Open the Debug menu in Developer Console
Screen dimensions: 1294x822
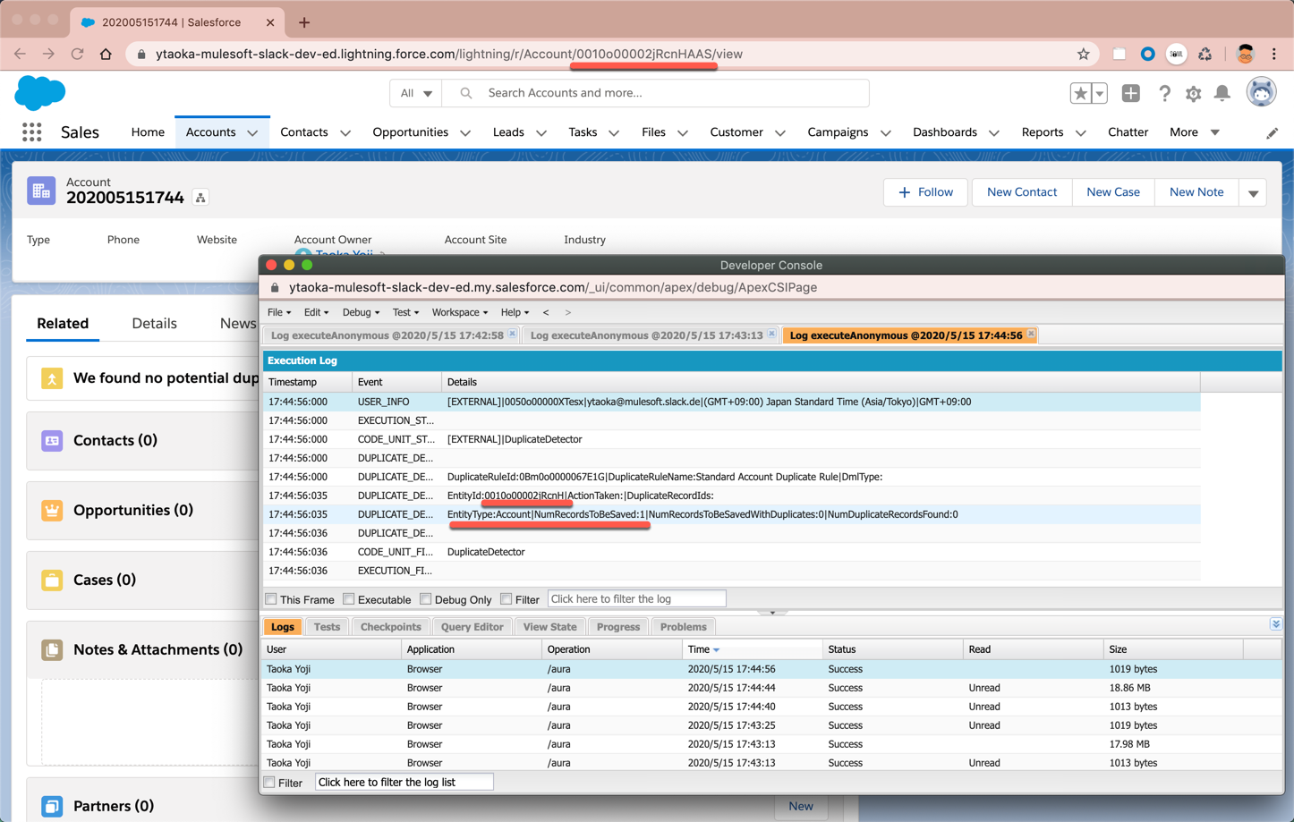(x=361, y=312)
